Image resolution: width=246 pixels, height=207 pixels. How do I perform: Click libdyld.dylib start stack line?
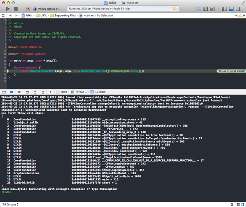[x=61, y=183]
